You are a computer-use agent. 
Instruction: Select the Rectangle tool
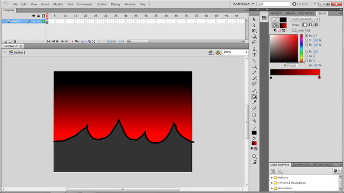254,66
